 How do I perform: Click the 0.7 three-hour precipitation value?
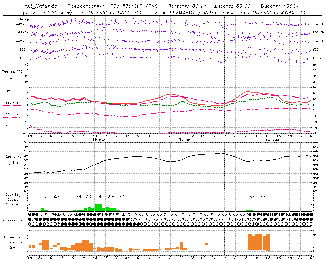tap(252, 197)
